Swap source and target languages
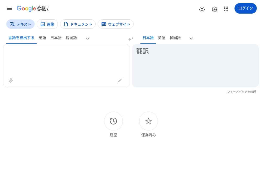262x183 pixels. (x=131, y=39)
